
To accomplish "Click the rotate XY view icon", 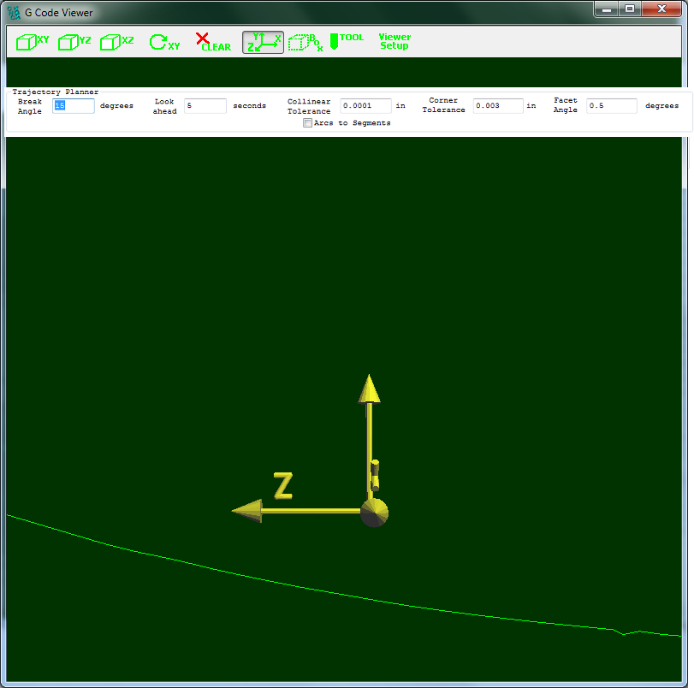I will pos(163,40).
